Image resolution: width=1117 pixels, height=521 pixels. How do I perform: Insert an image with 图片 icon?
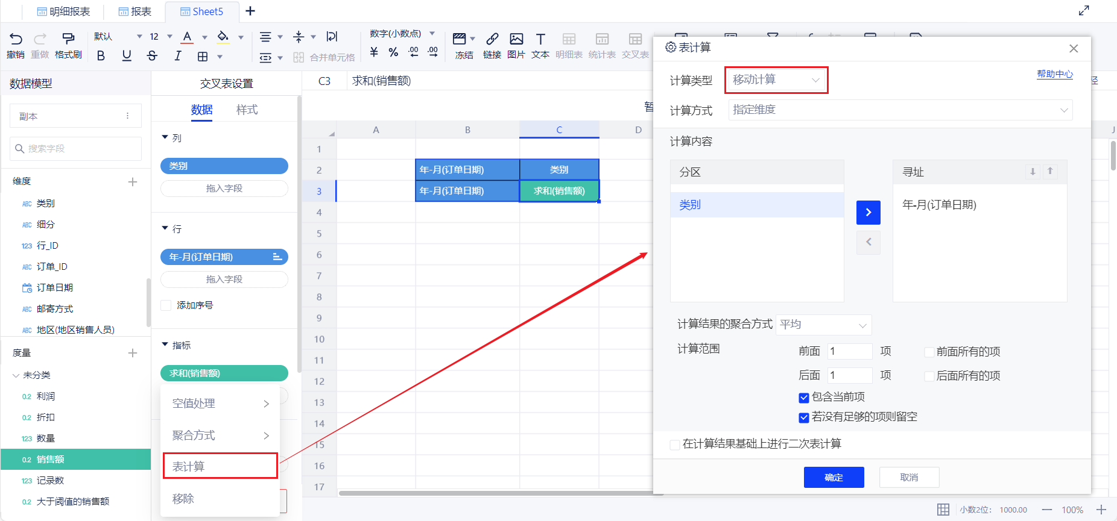pos(516,40)
